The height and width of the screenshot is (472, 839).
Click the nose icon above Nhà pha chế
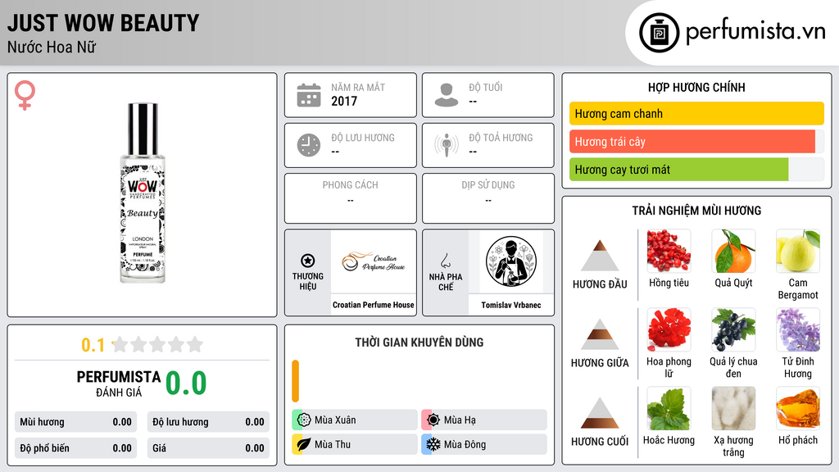[445, 261]
